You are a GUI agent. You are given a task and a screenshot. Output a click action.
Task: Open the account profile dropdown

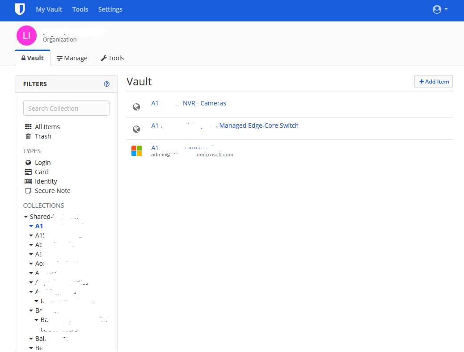(440, 9)
